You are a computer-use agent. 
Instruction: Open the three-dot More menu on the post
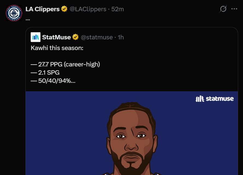tap(234, 9)
